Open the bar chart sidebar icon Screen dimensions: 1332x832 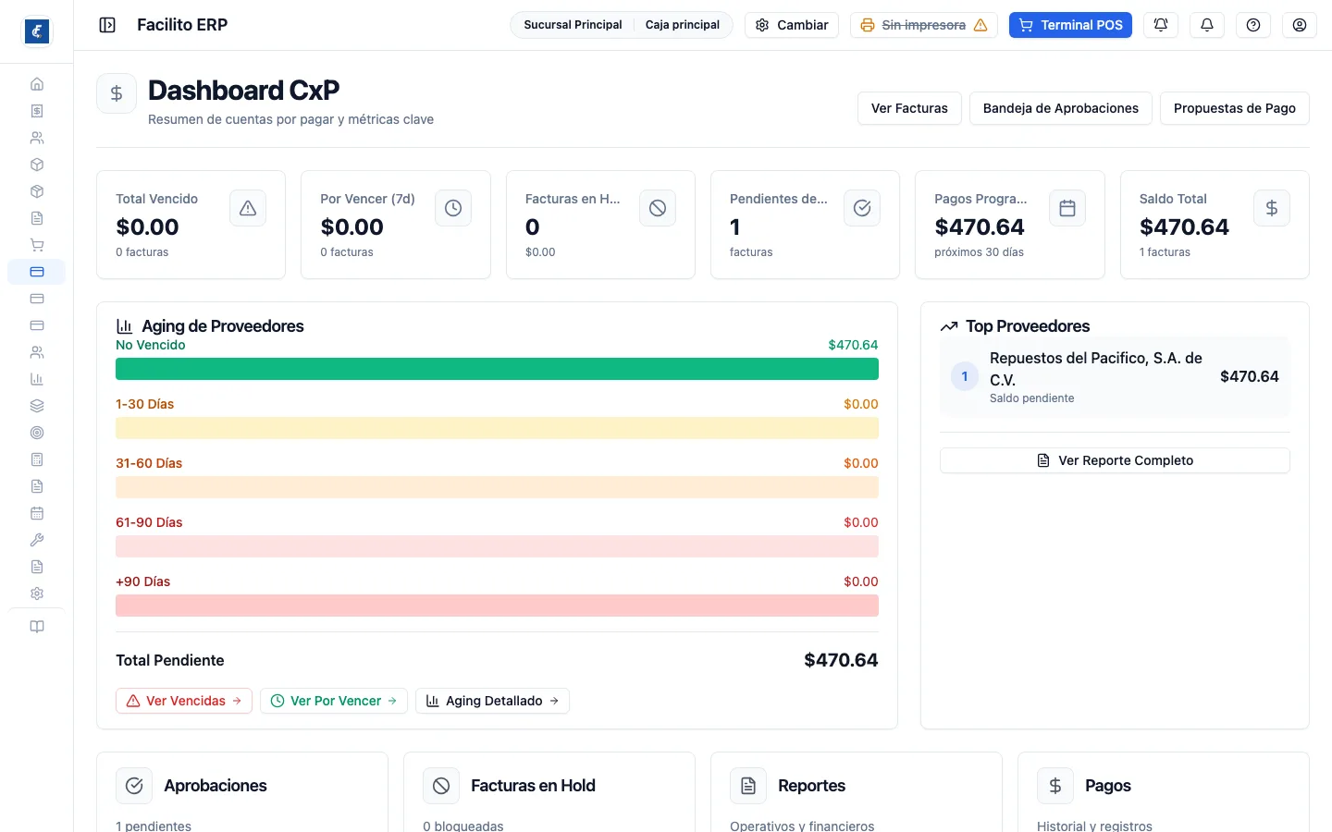tap(37, 379)
